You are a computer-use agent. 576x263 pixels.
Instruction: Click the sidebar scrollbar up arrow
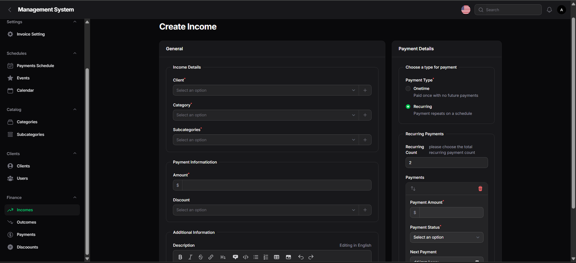click(x=87, y=22)
